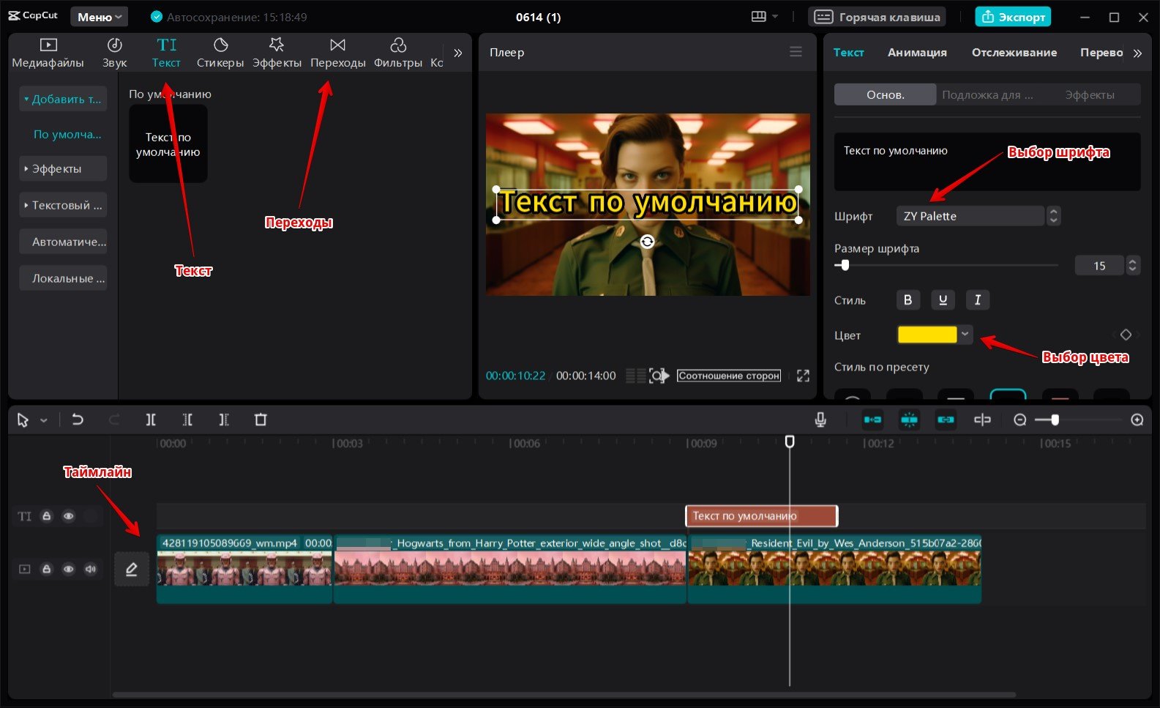Select the Подложка для ... sub-tab

(987, 94)
